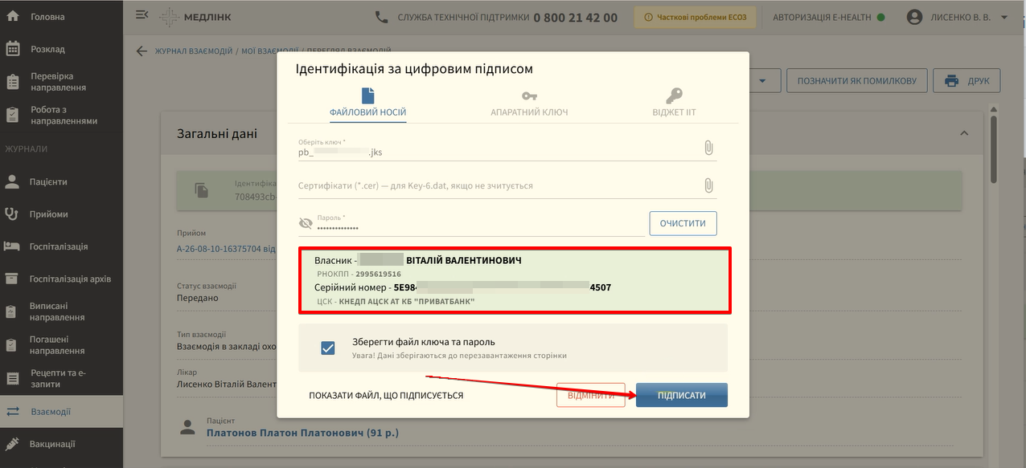Screen dimensions: 1026x468
Task: Go back with the breadcrumb arrow
Action: 142,51
